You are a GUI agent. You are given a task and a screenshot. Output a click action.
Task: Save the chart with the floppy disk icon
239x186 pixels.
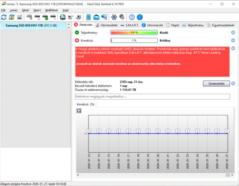79,111
